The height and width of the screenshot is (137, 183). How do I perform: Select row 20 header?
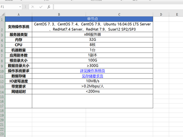(2, 120)
